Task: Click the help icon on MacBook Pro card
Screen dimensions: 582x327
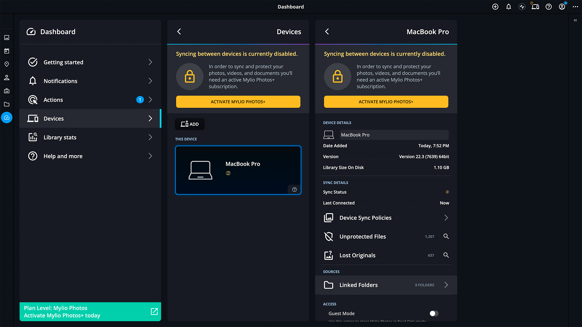Action: tap(294, 190)
